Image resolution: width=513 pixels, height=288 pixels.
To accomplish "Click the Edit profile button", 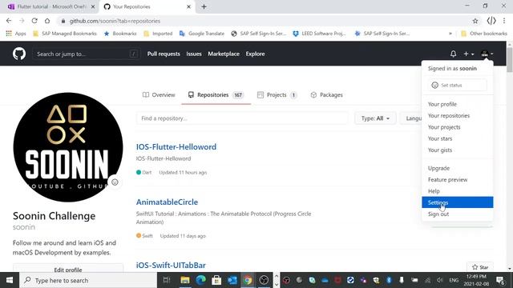I will click(x=68, y=270).
